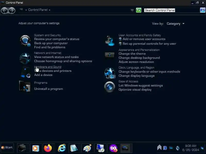
Task: Click the Search Control Panel field
Action: (x=171, y=10)
